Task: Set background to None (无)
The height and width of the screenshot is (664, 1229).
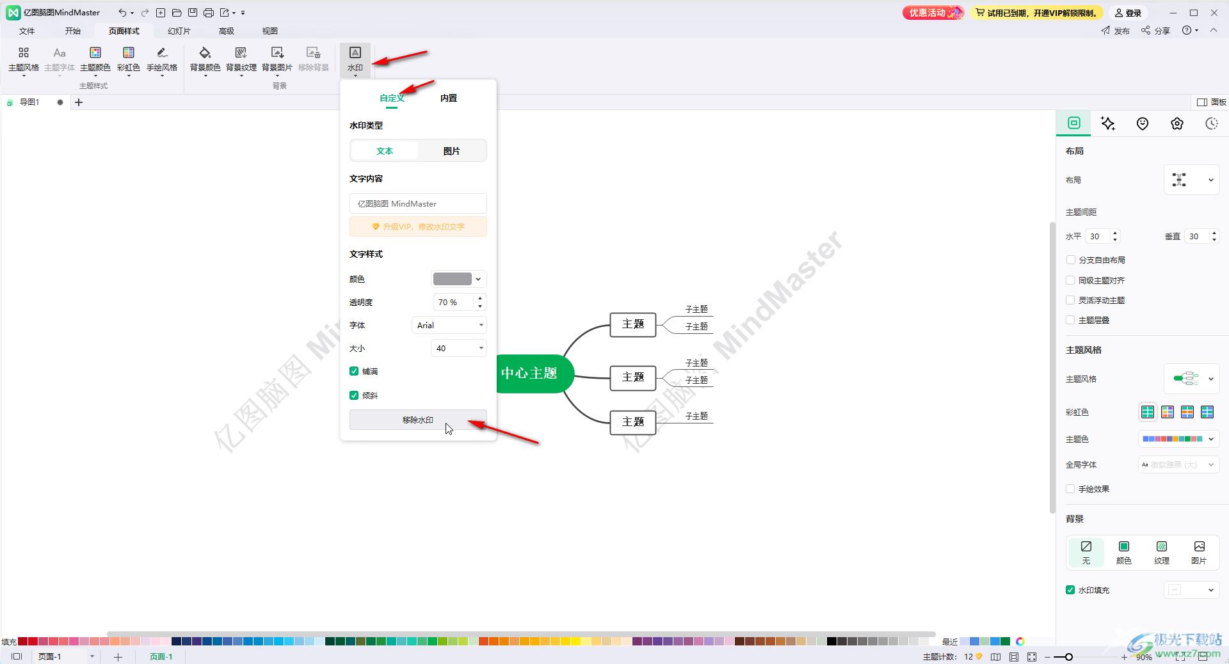Action: pos(1086,552)
